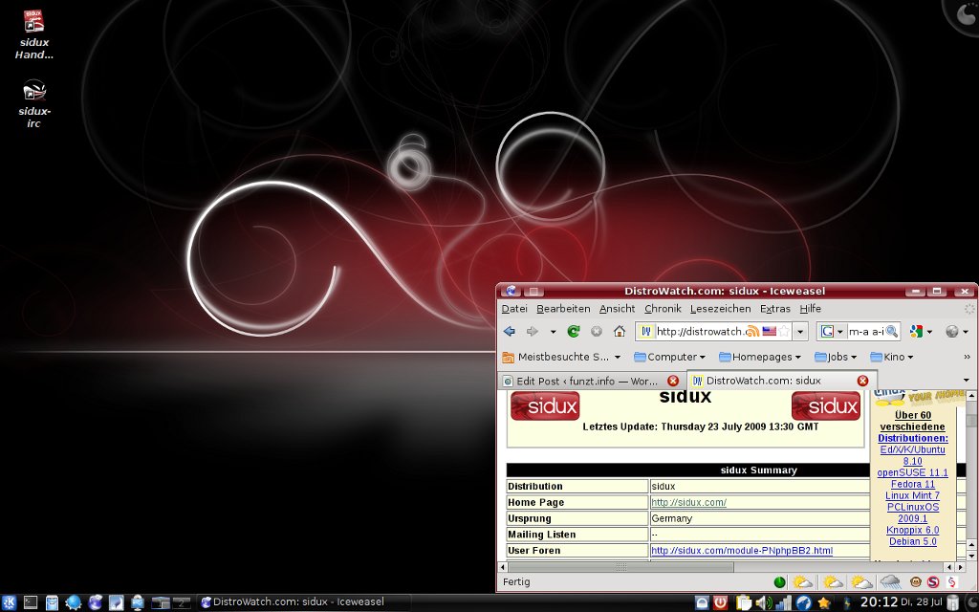The width and height of the screenshot is (979, 612).
Task: Reload the page with the green refresh icon
Action: pos(574,332)
